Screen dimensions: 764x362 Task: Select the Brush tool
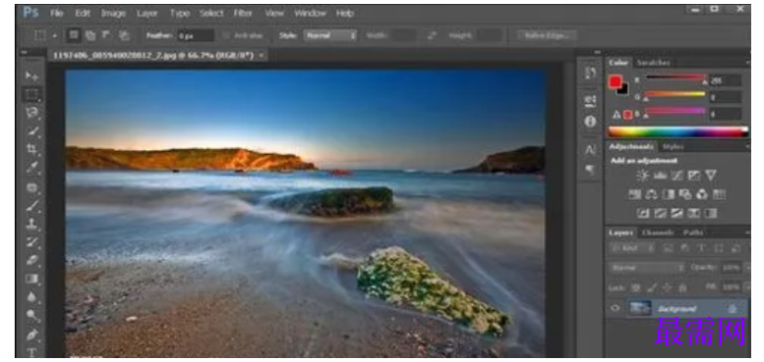(32, 206)
